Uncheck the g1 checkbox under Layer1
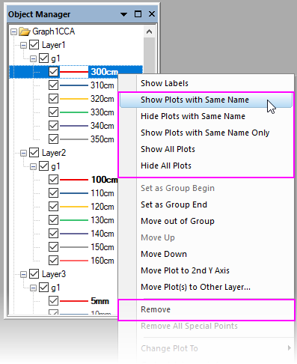This screenshot has height=364, width=297. (x=44, y=58)
